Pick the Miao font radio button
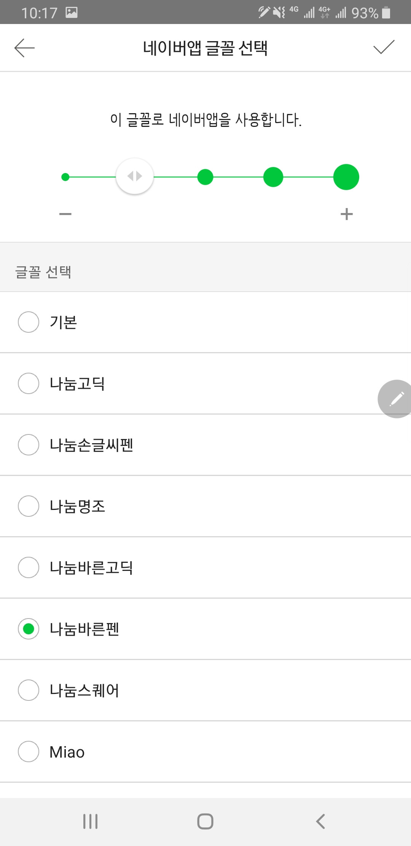411x846 pixels. (29, 751)
